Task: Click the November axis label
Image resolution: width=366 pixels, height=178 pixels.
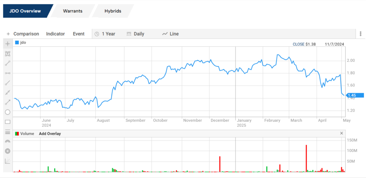Action: [x=193, y=121]
